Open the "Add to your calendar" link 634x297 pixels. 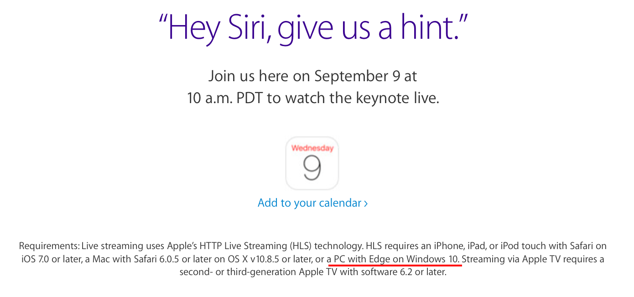click(x=309, y=203)
